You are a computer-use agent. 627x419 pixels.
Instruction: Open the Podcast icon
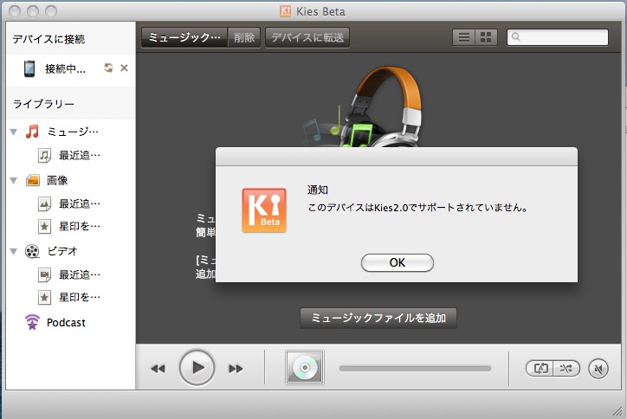(32, 322)
